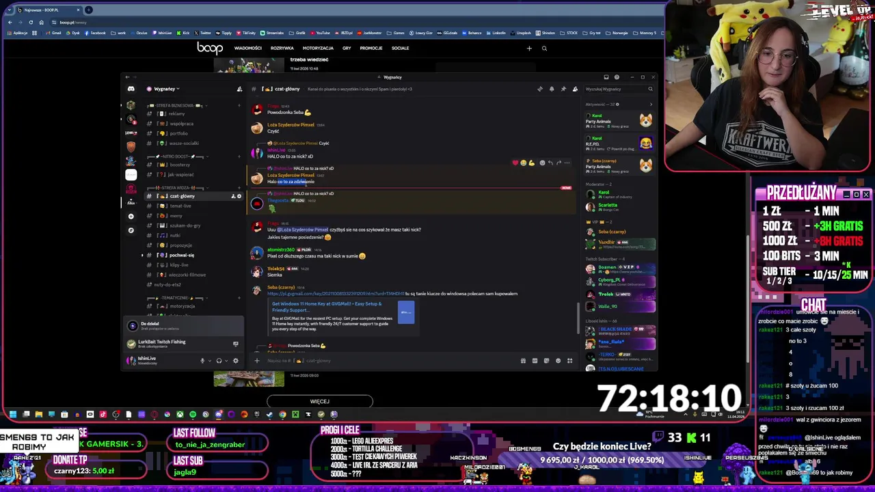Toggle headphones deafen in Discord user panel

point(219,361)
